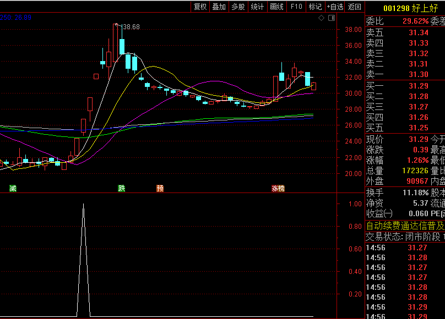The image size is (445, 319).
Task: Click the green 减 event marker
Action: coord(13,189)
